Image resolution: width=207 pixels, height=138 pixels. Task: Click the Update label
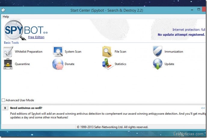point(169,64)
